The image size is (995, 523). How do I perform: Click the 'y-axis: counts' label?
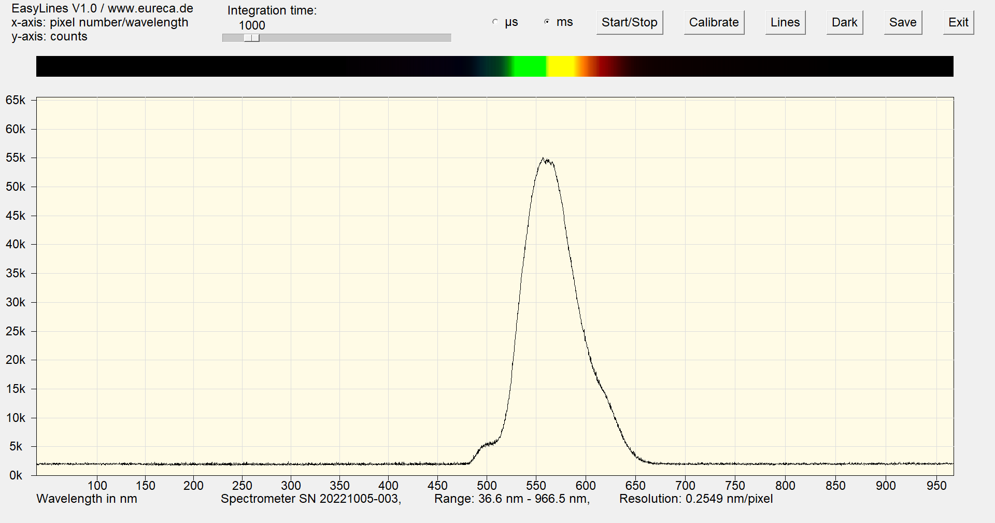49,36
